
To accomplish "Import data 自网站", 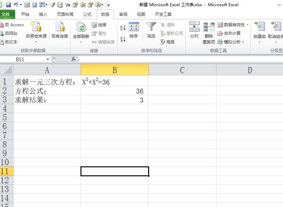I will [x=9, y=33].
